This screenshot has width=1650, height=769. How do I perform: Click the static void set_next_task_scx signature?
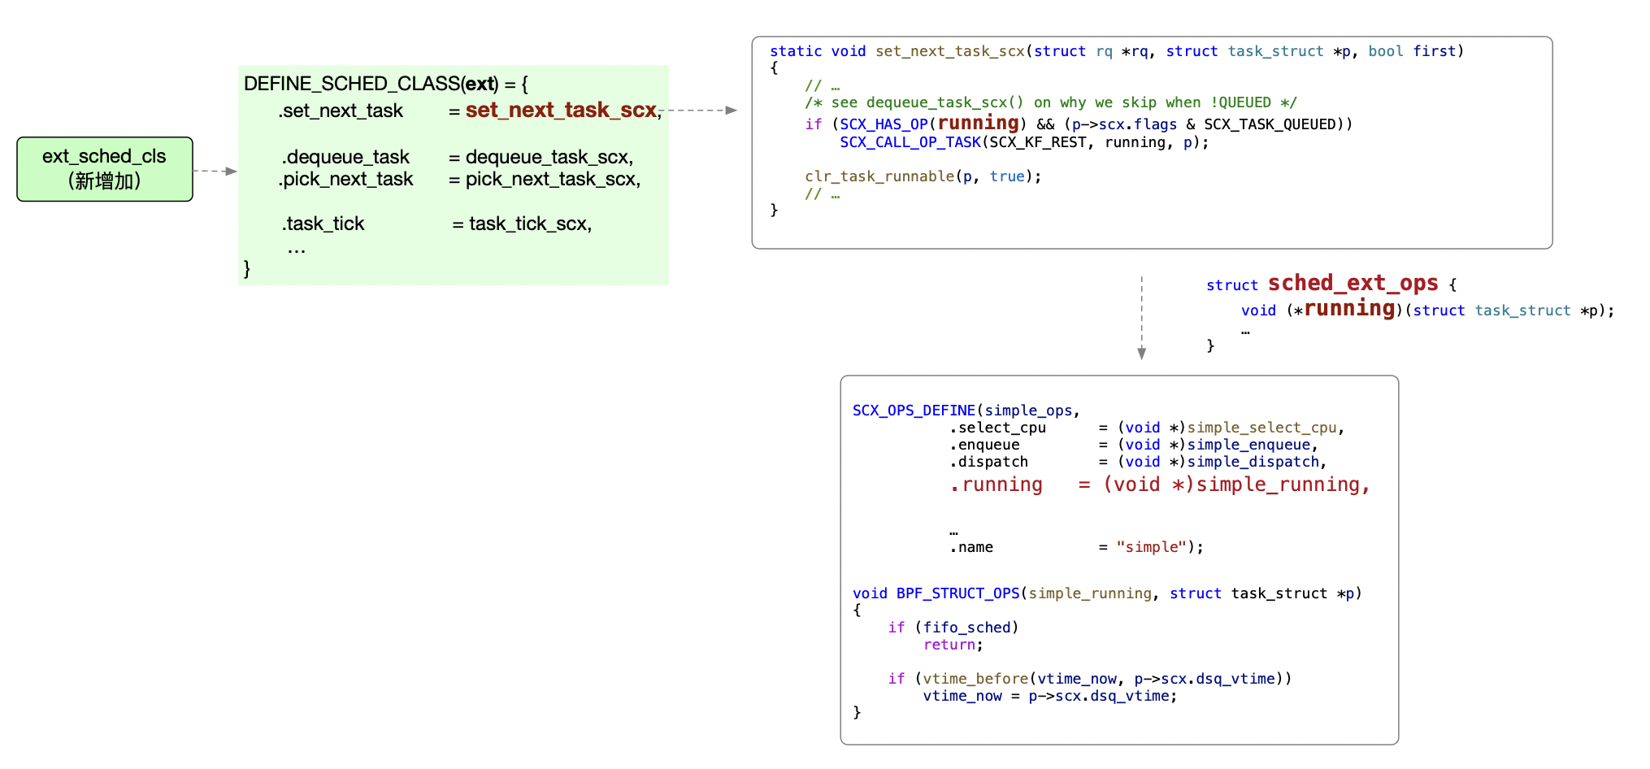coord(1117,51)
